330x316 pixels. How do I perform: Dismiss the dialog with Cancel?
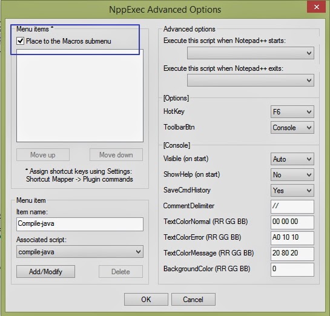tap(193, 300)
